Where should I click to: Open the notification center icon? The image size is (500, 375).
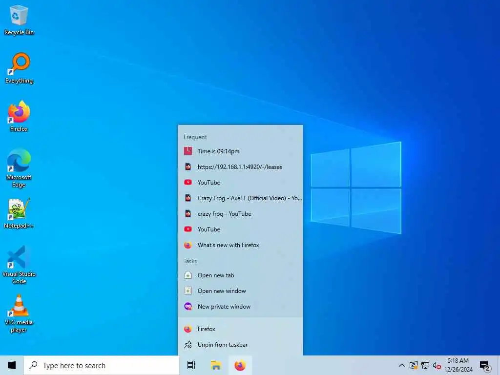click(485, 366)
